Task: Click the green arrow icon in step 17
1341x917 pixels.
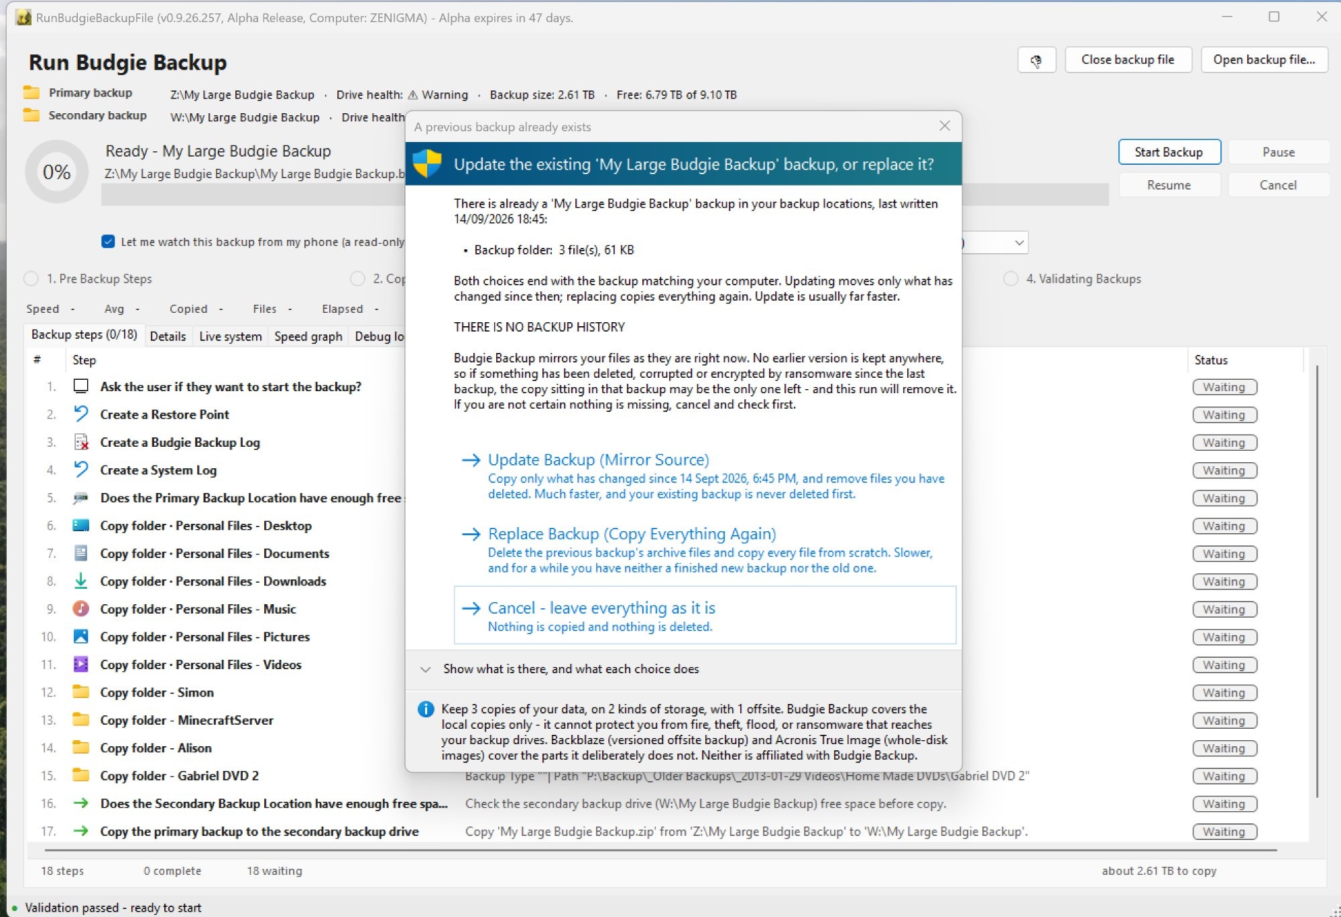Action: pyautogui.click(x=81, y=831)
